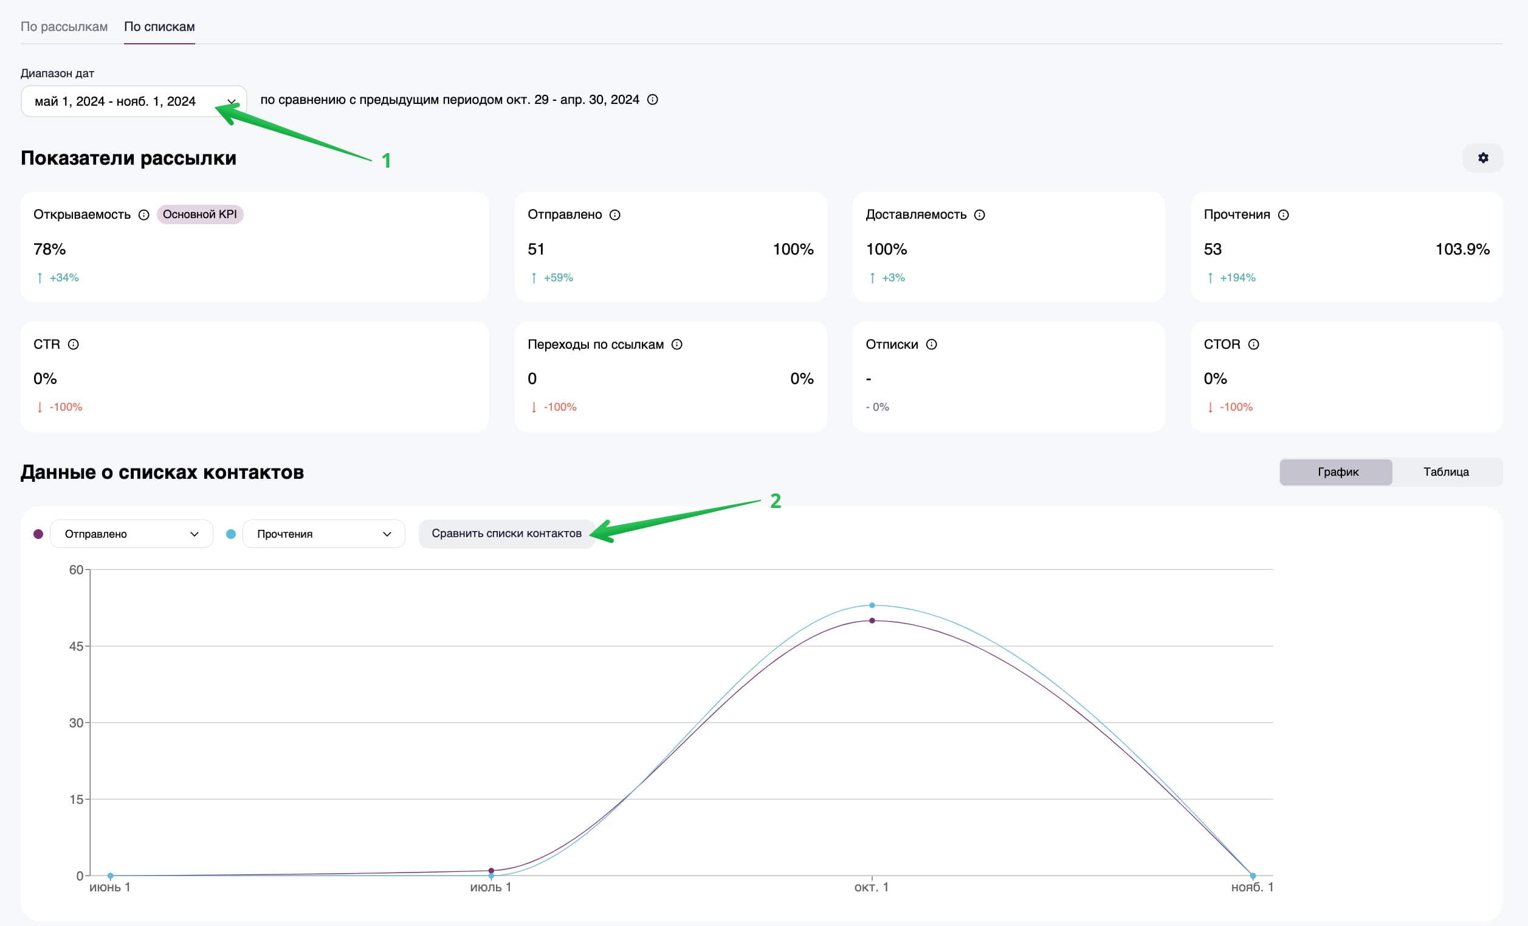This screenshot has height=926, width=1528.
Task: Click the data point at нояб. 1
Action: tap(1253, 876)
